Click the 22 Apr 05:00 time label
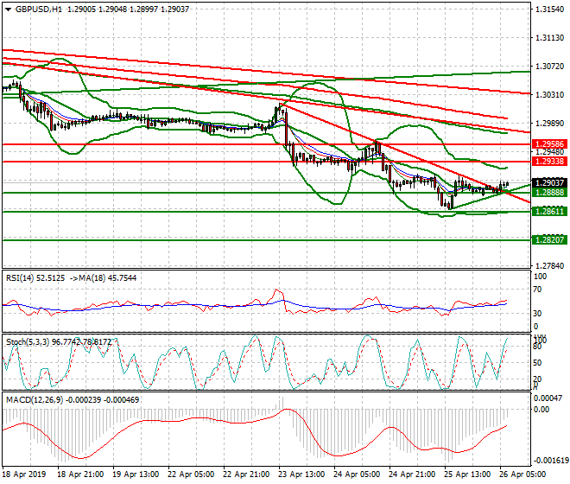Viewport: 570px width, 484px height. coord(191,474)
